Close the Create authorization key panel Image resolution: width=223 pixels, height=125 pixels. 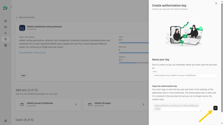point(216,3)
